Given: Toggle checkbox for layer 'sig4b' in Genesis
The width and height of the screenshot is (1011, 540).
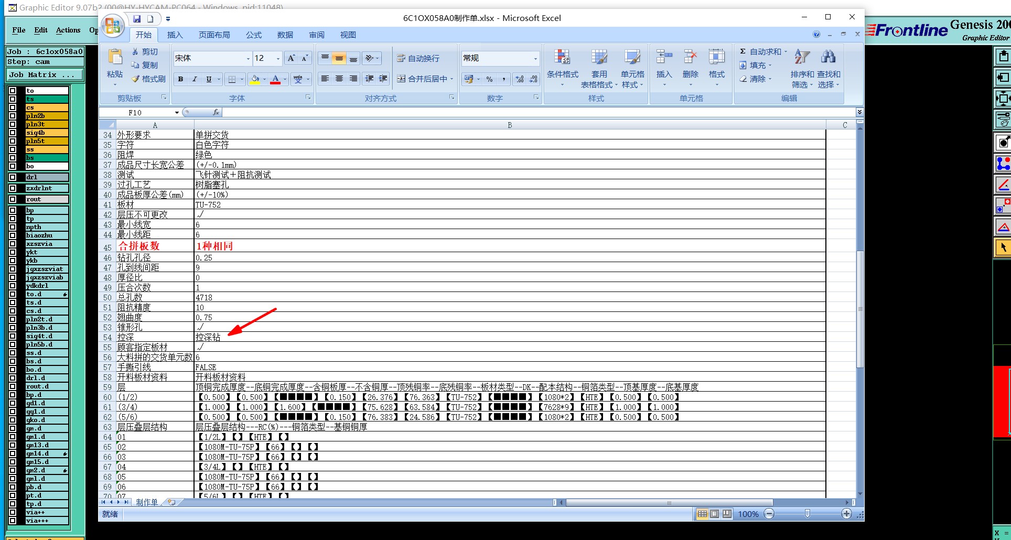Looking at the screenshot, I should [x=13, y=133].
